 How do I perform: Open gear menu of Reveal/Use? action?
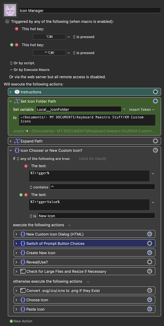tap(149, 262)
